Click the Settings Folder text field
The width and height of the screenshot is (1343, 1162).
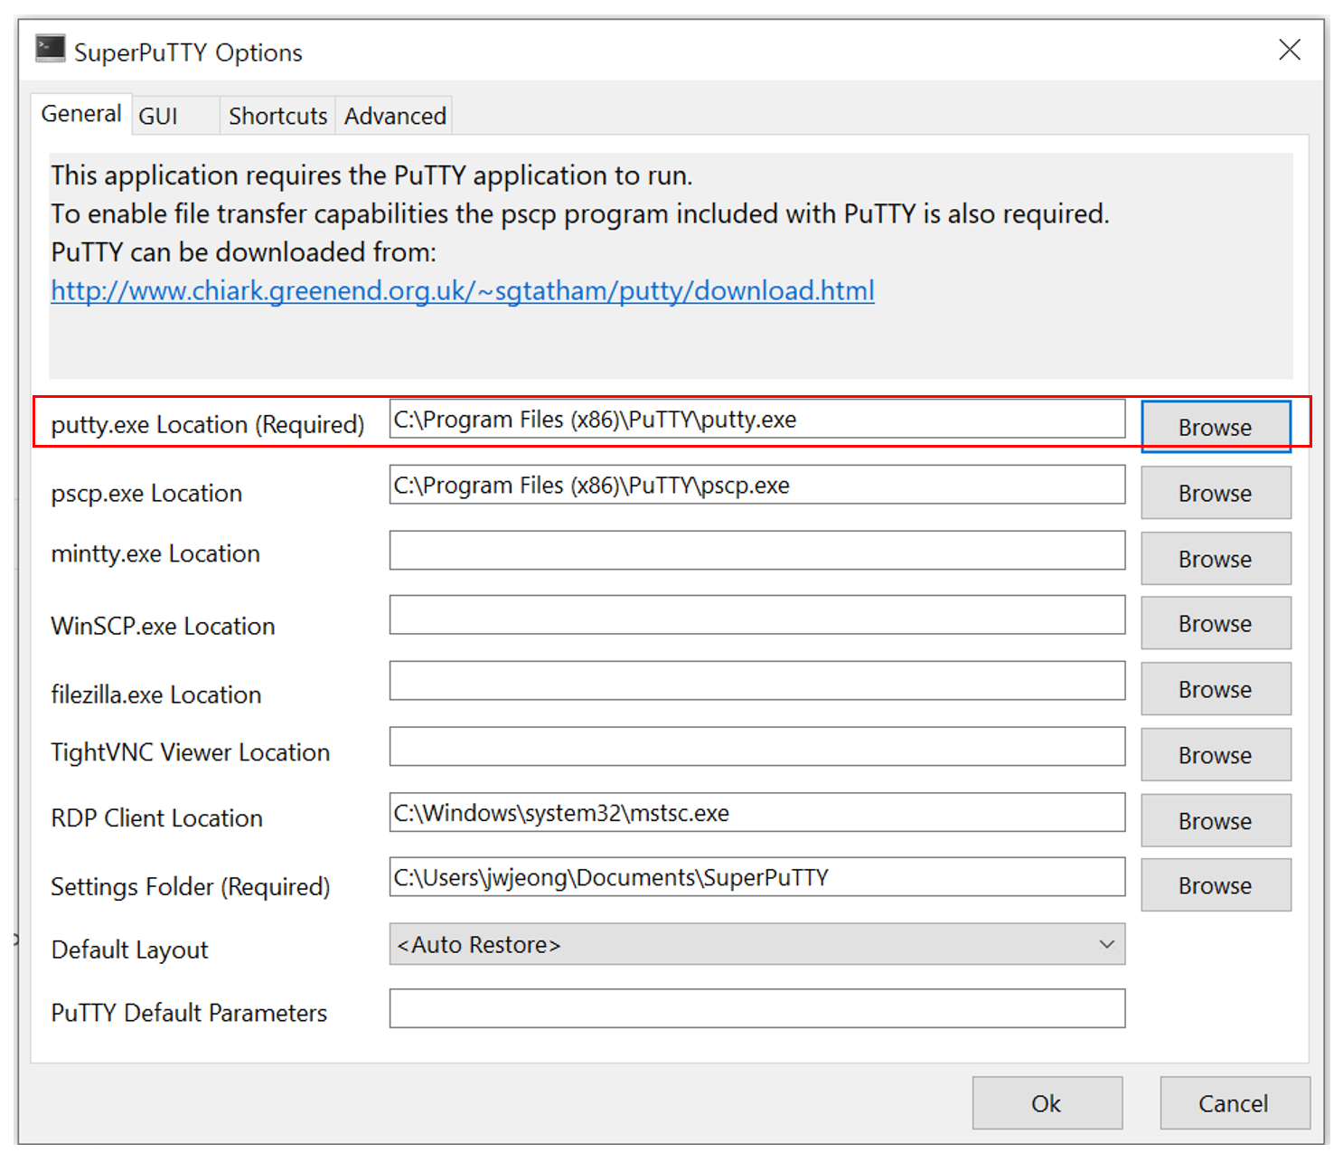[757, 877]
